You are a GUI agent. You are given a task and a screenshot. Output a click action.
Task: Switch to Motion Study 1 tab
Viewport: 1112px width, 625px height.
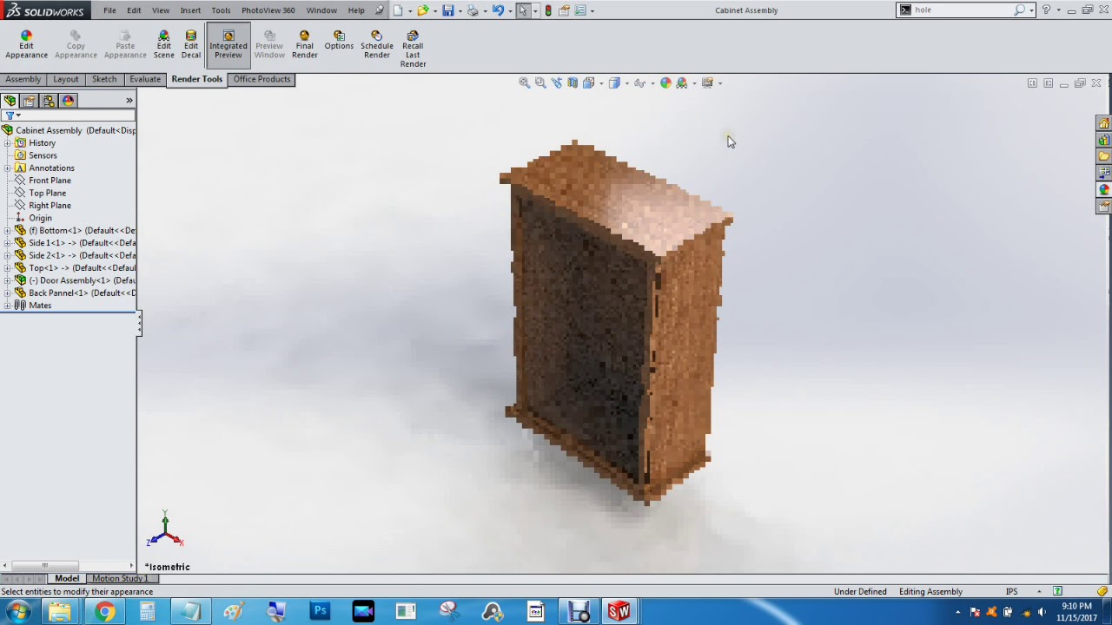tap(120, 579)
